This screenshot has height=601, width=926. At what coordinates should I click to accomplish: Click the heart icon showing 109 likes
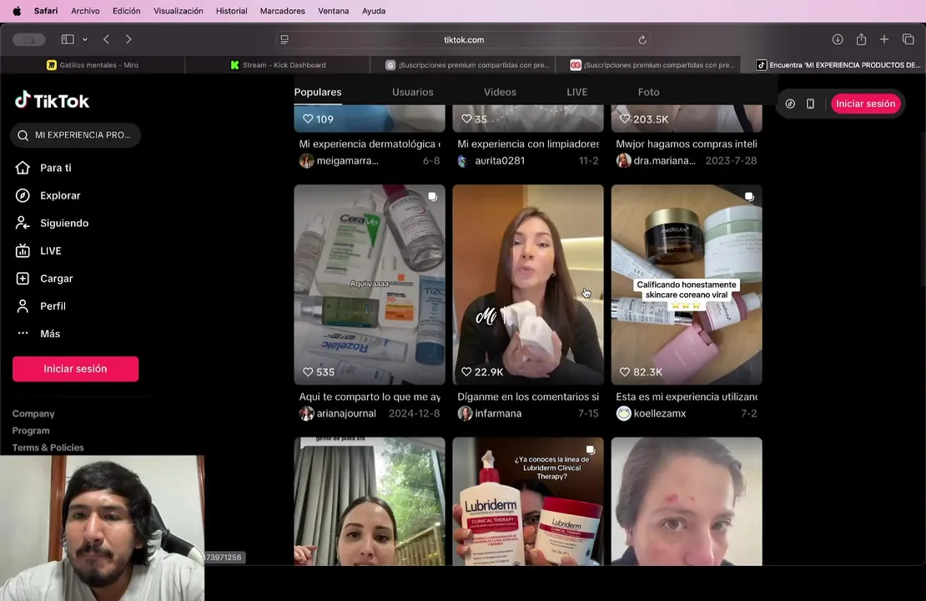tap(308, 119)
